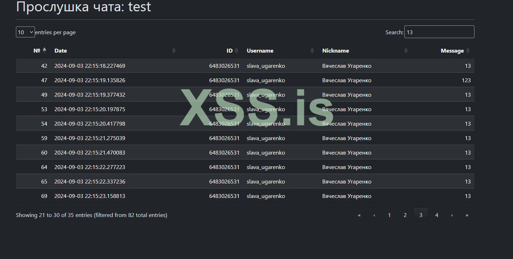The width and height of the screenshot is (513, 259).
Task: Click in the Search input field
Action: (439, 32)
